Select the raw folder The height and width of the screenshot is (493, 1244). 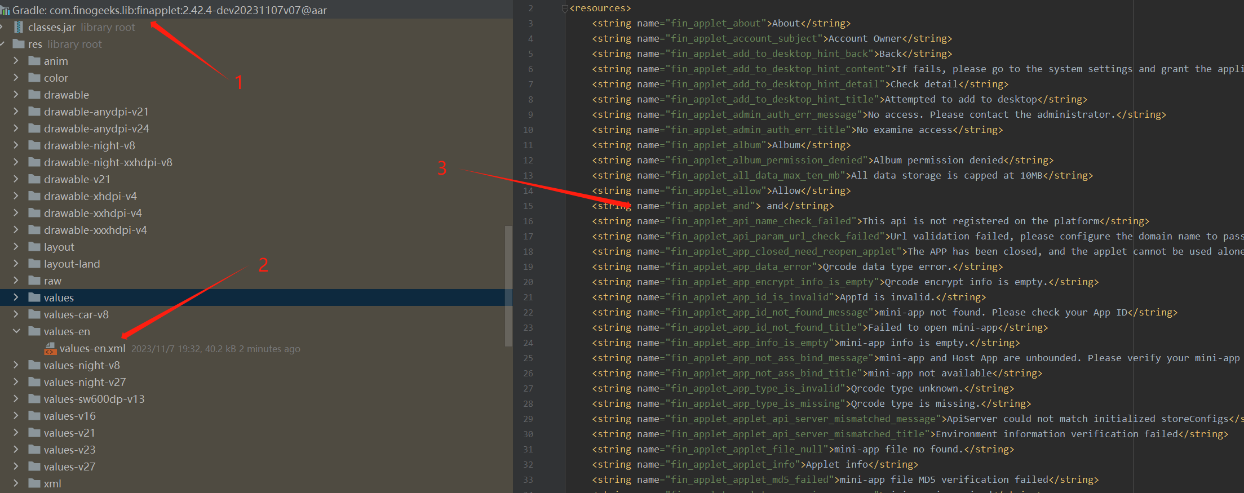[x=52, y=281]
